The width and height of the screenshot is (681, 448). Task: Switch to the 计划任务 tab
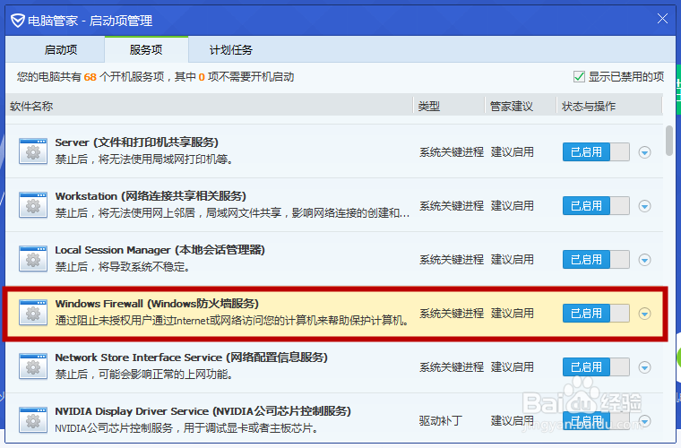(230, 50)
